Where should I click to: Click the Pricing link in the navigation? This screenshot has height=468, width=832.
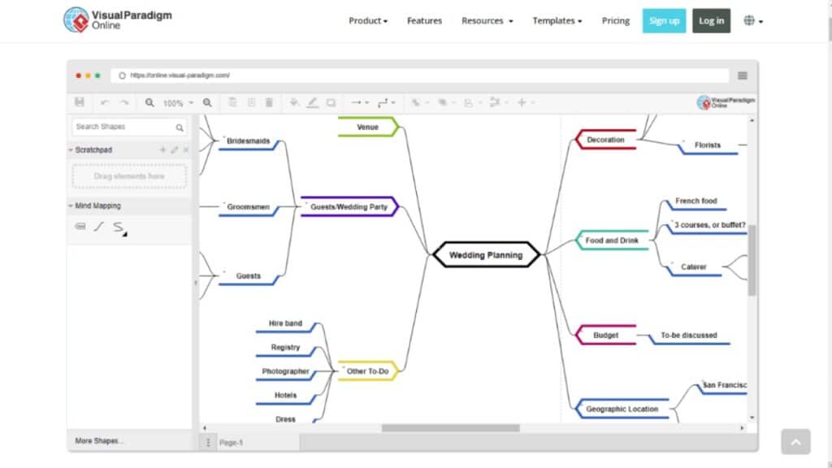coord(615,21)
